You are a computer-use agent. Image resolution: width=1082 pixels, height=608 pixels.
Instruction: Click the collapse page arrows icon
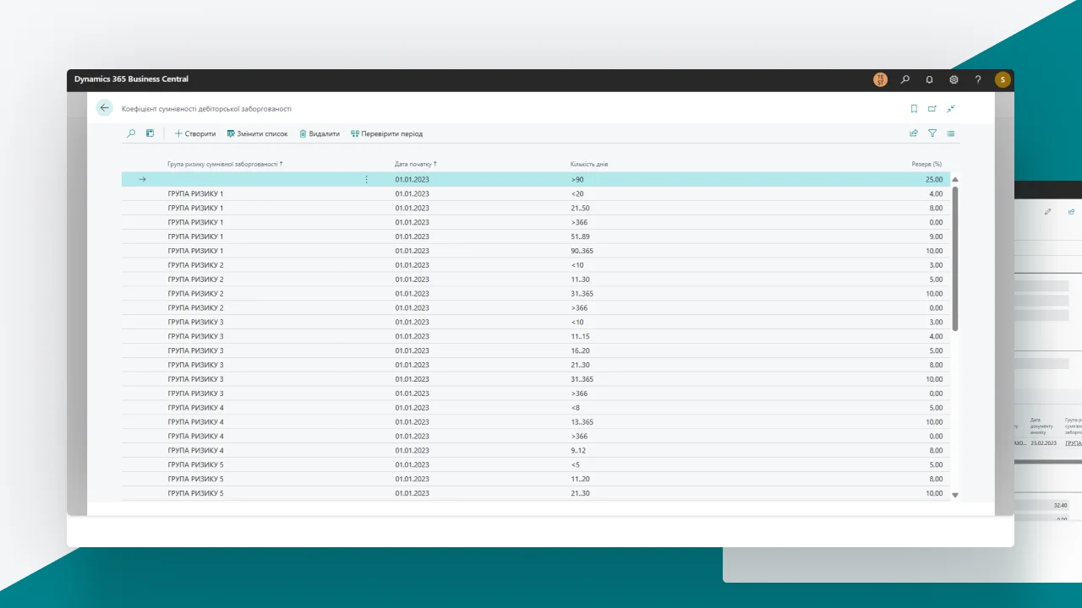pos(951,109)
